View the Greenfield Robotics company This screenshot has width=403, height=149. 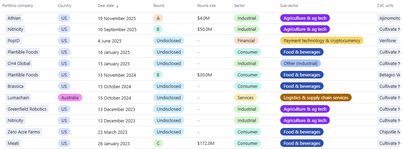(x=27, y=109)
